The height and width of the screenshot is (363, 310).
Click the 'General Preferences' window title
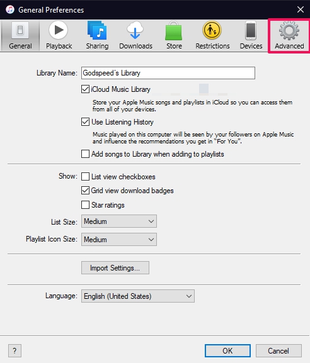click(x=51, y=10)
